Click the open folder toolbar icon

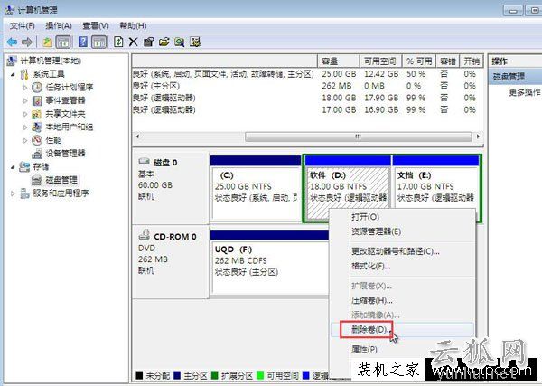point(164,42)
